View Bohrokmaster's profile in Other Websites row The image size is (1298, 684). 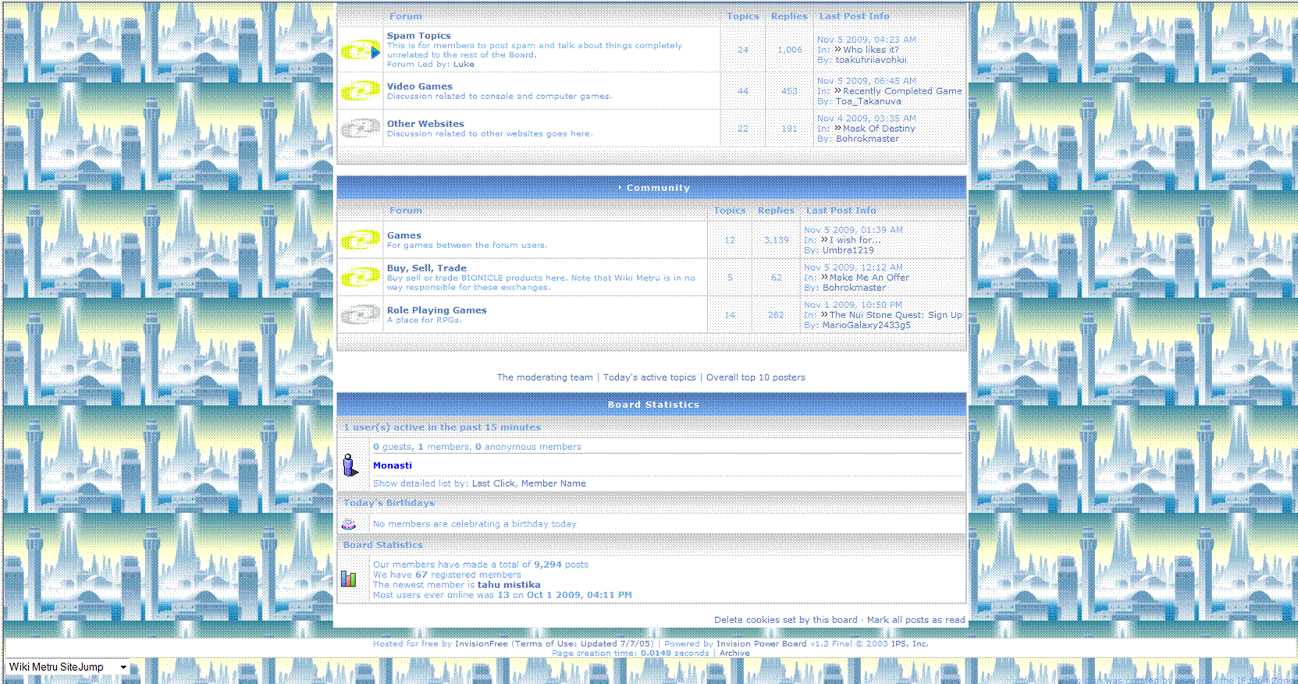[867, 139]
